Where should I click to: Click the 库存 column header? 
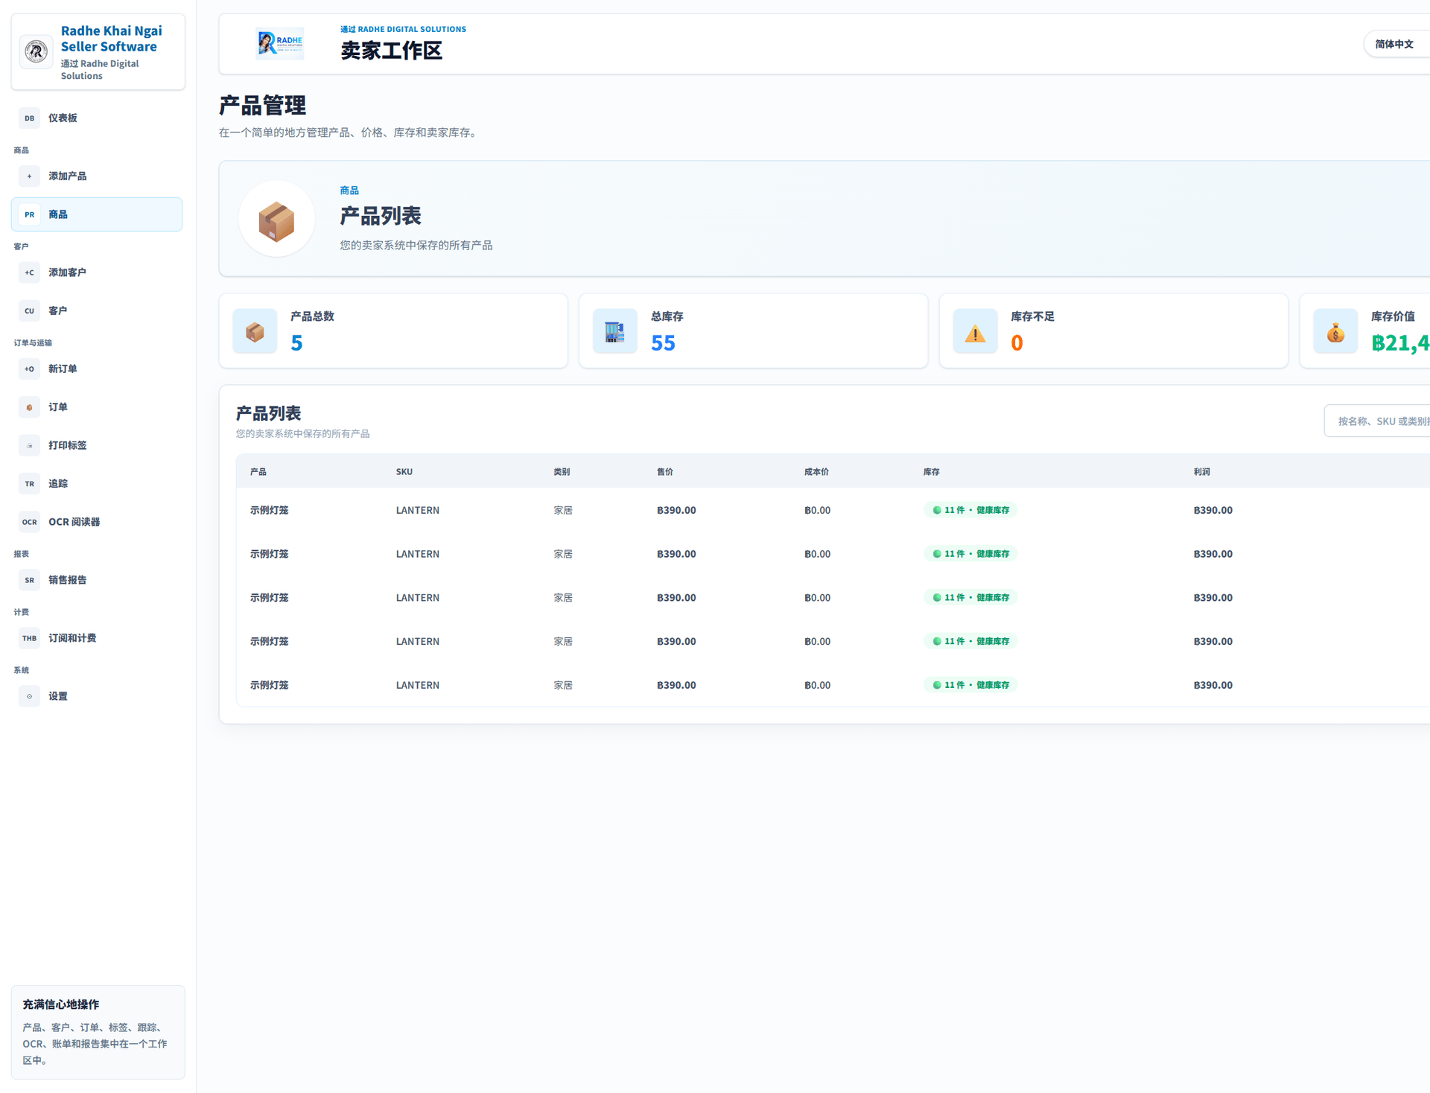932,472
